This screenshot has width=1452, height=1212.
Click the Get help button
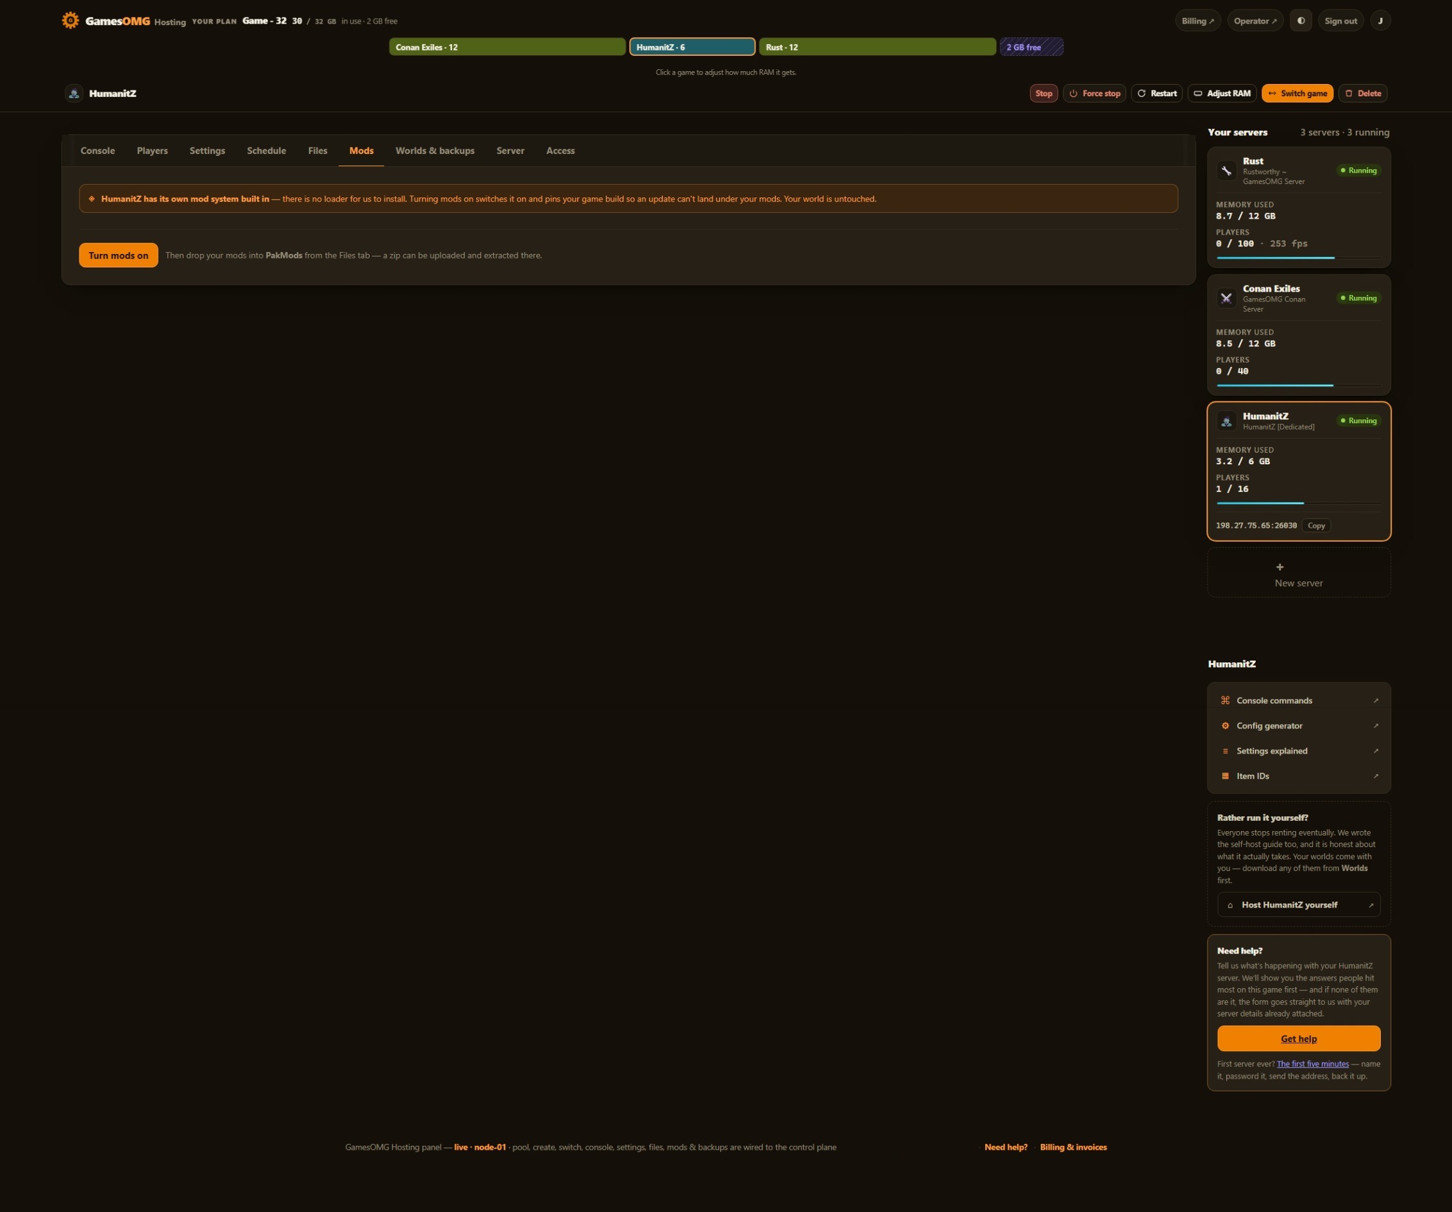(x=1299, y=1038)
